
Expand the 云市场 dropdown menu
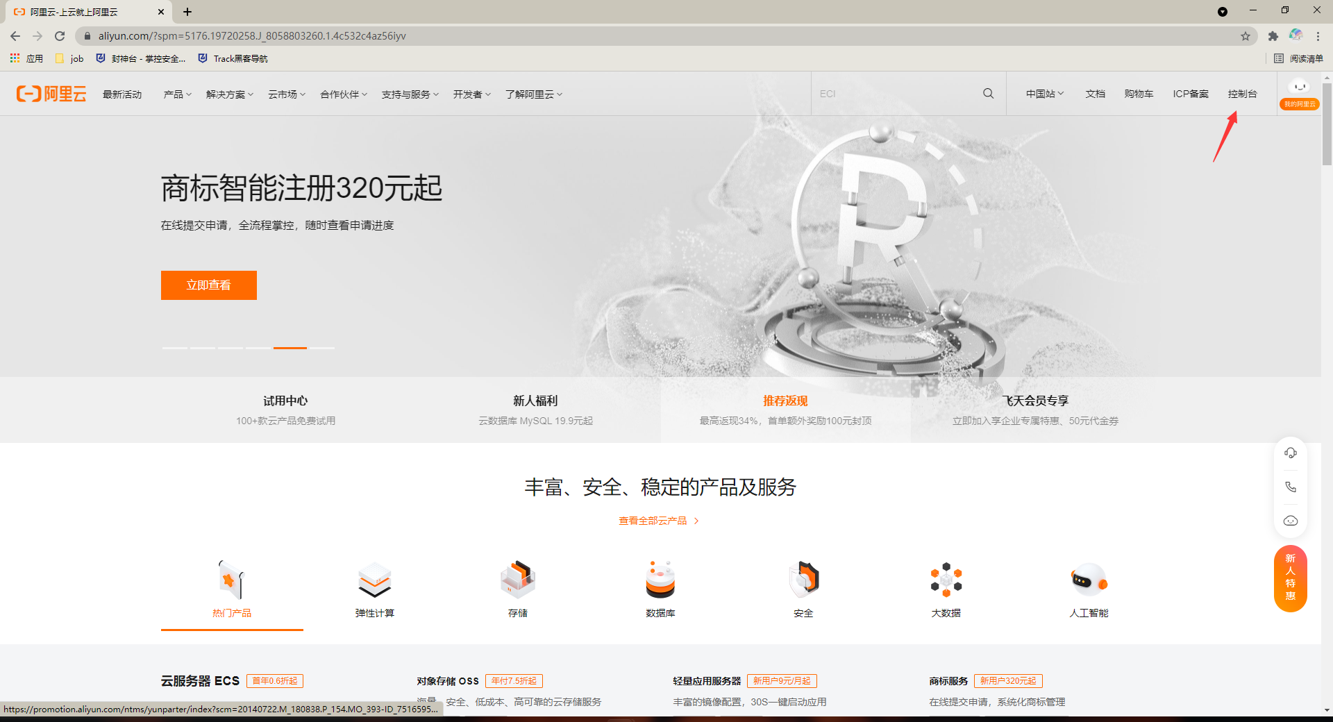click(287, 94)
